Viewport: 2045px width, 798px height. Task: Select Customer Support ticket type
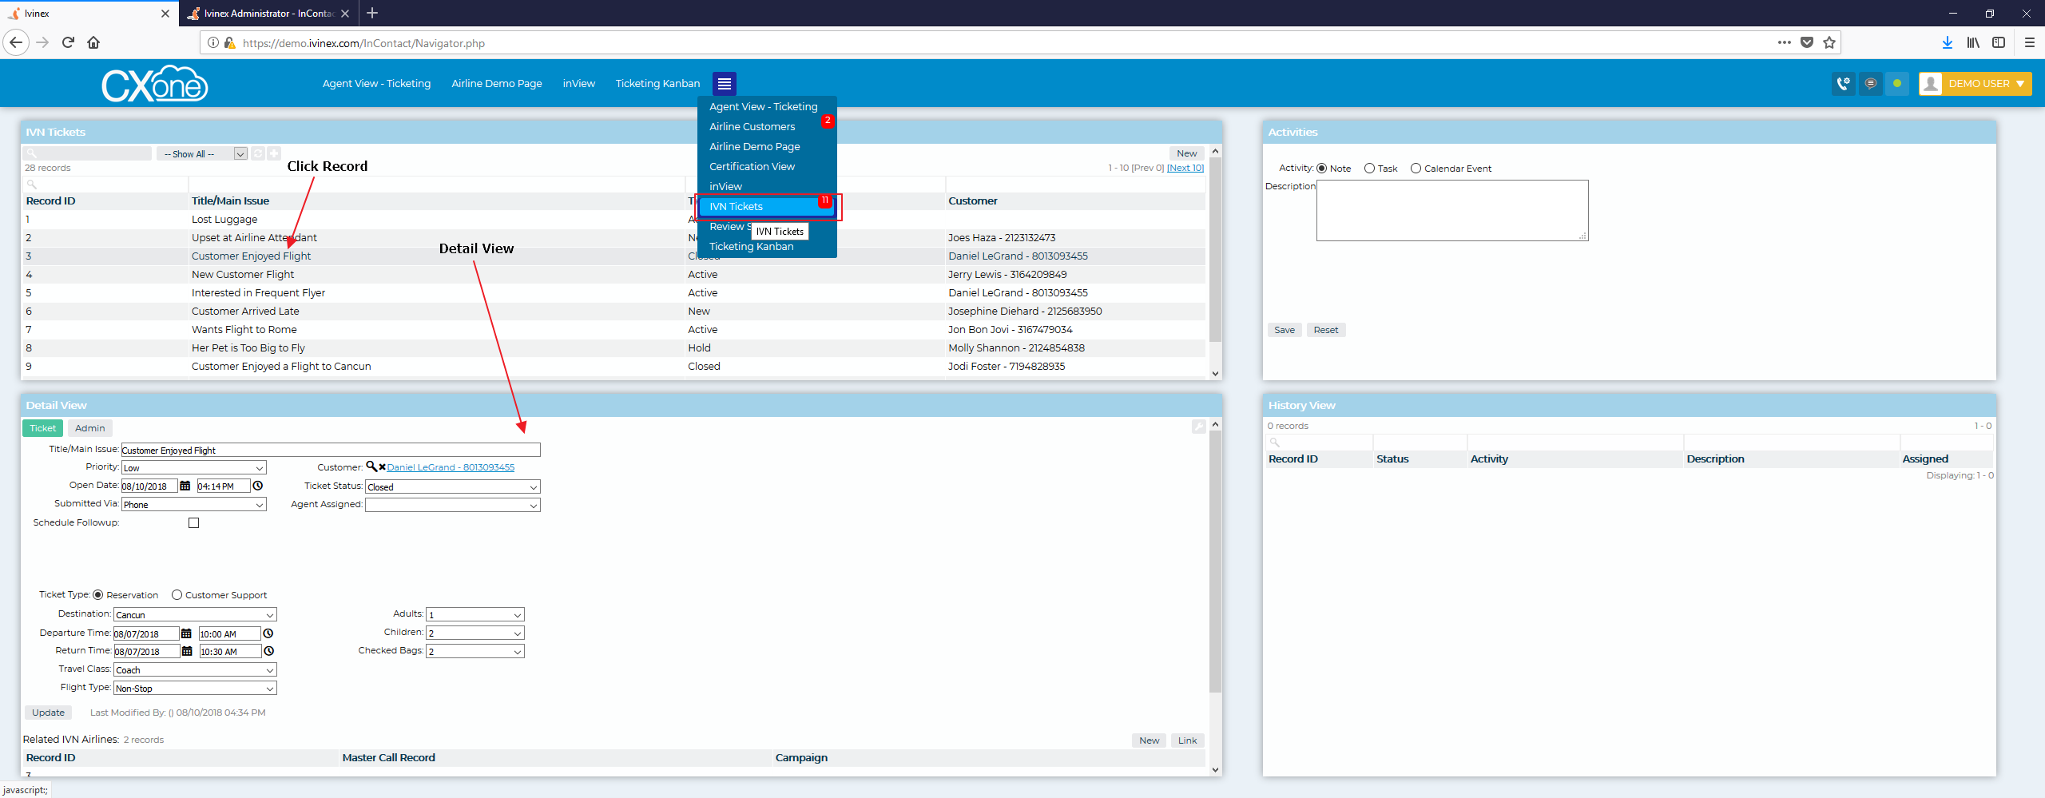coord(177,595)
